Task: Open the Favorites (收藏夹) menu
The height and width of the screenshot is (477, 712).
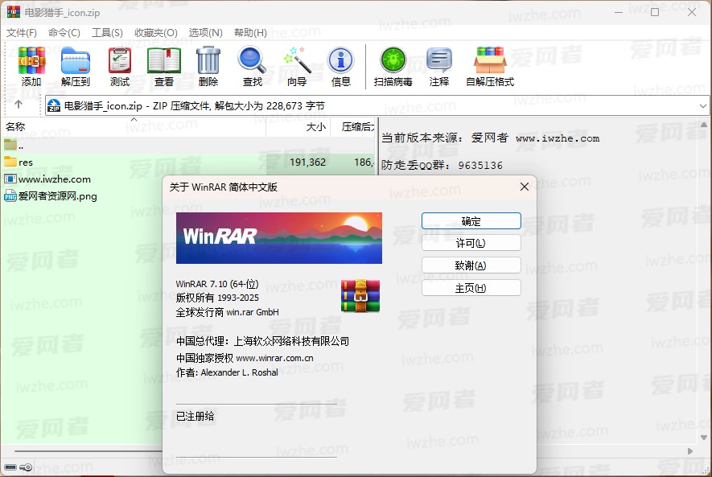Action: (x=156, y=33)
